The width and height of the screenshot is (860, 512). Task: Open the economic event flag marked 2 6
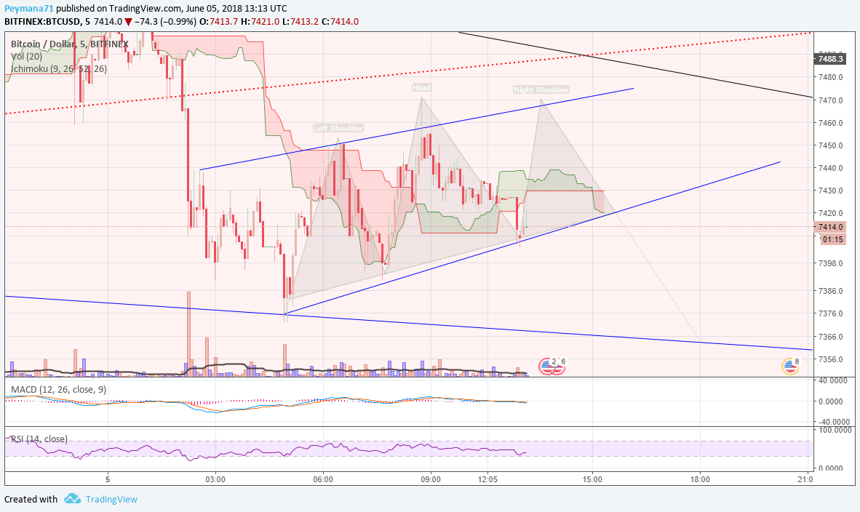(552, 366)
